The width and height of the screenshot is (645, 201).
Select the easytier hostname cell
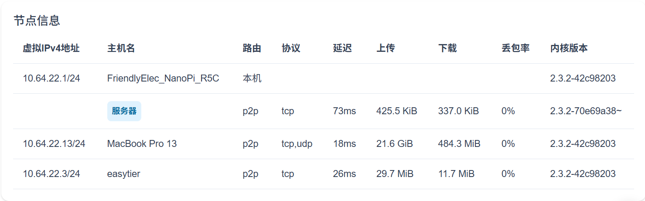point(124,174)
